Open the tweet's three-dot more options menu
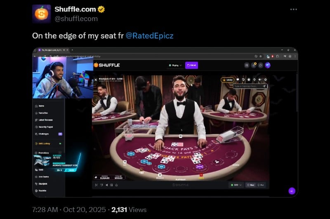The width and height of the screenshot is (330, 219). point(293,10)
